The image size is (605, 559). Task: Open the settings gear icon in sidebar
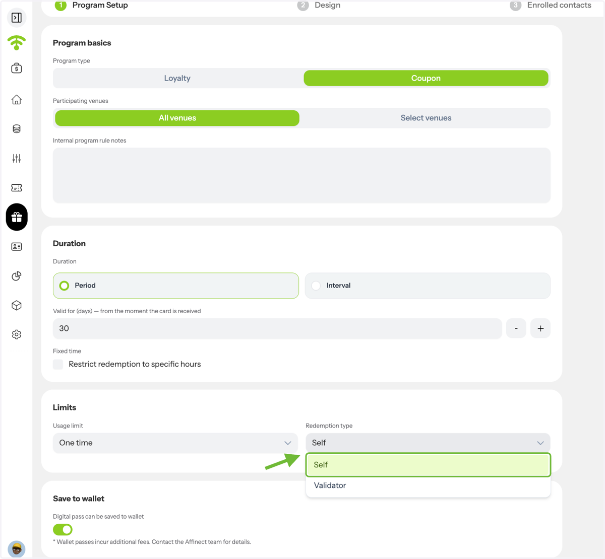(x=17, y=334)
